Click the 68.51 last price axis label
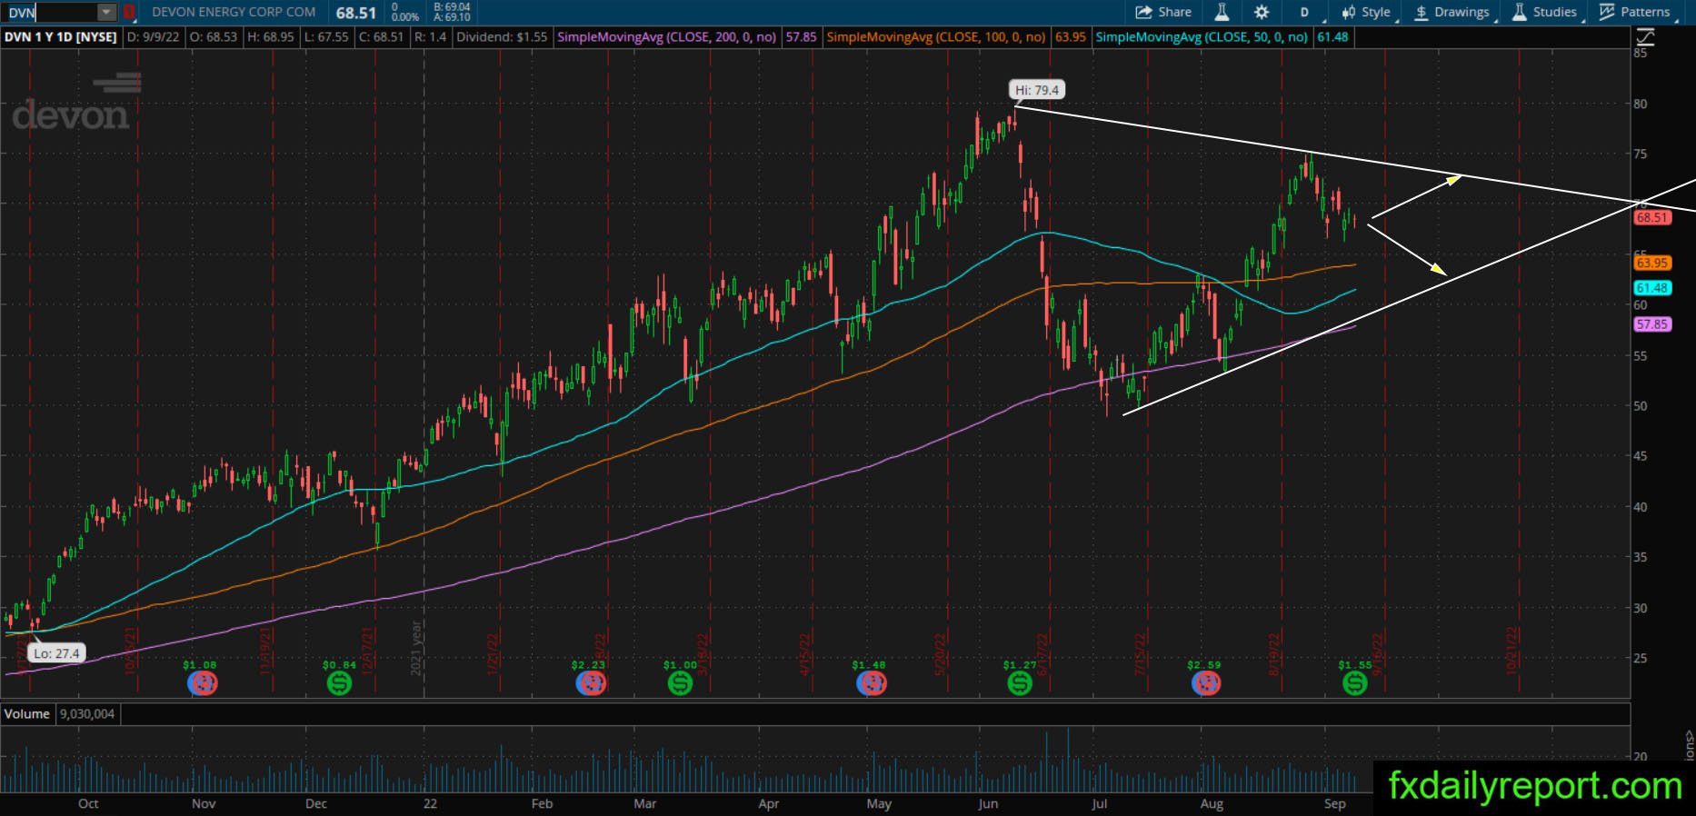 click(x=1652, y=218)
